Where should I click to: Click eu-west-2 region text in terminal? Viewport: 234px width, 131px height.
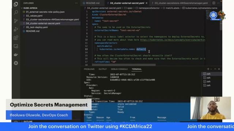[x=109, y=91]
